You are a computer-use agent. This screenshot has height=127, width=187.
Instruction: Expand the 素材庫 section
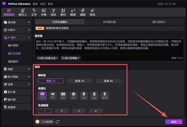pyautogui.click(x=17, y=22)
